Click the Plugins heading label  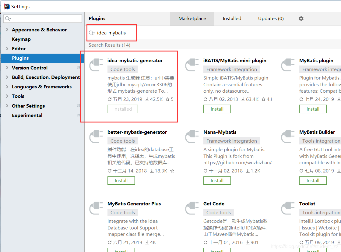pyautogui.click(x=97, y=19)
